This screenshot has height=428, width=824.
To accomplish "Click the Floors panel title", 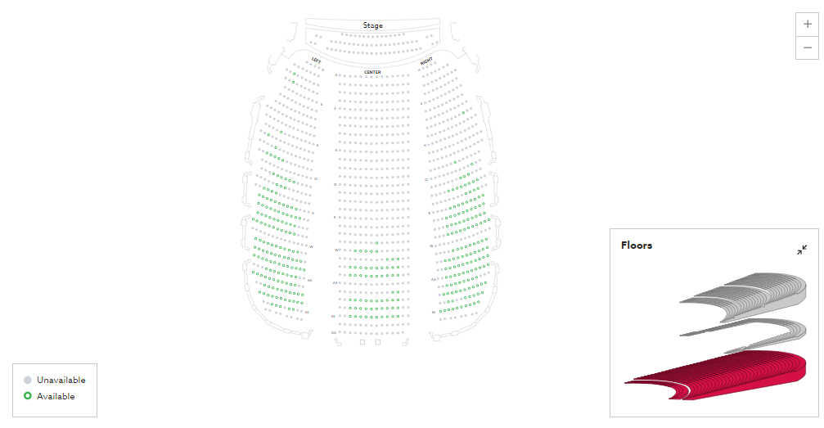I will (x=637, y=245).
